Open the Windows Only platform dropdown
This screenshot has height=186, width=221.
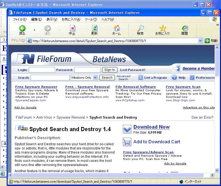click(84, 78)
